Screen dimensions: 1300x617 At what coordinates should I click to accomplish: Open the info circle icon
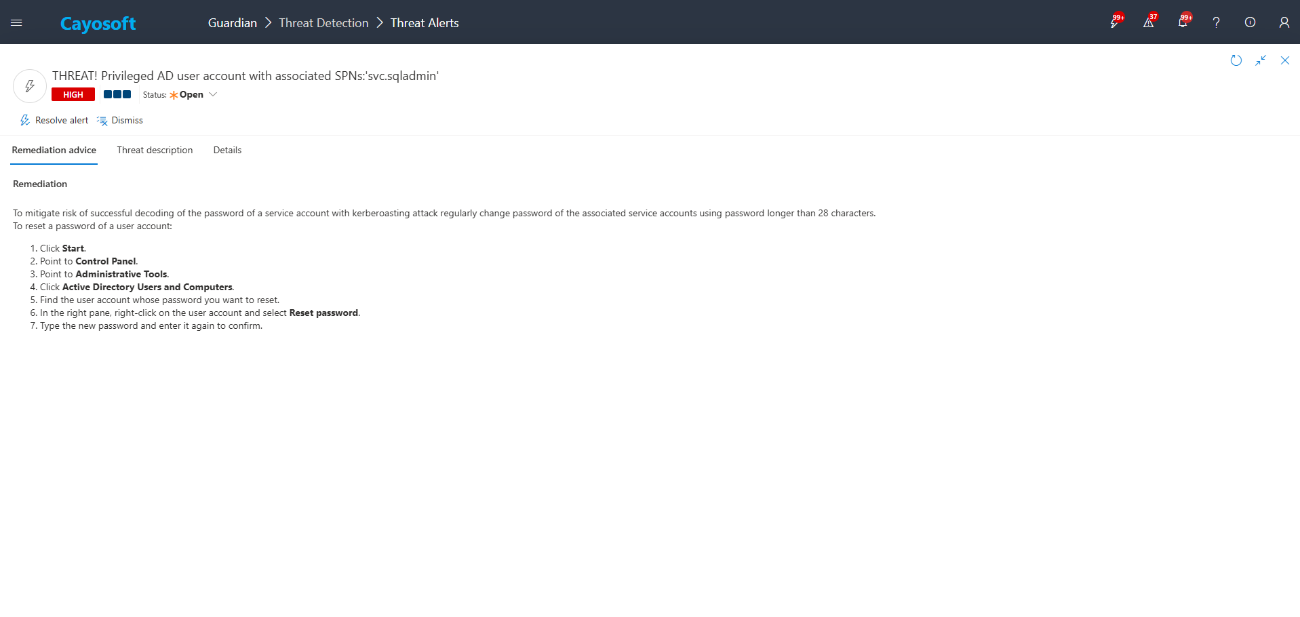(1250, 23)
